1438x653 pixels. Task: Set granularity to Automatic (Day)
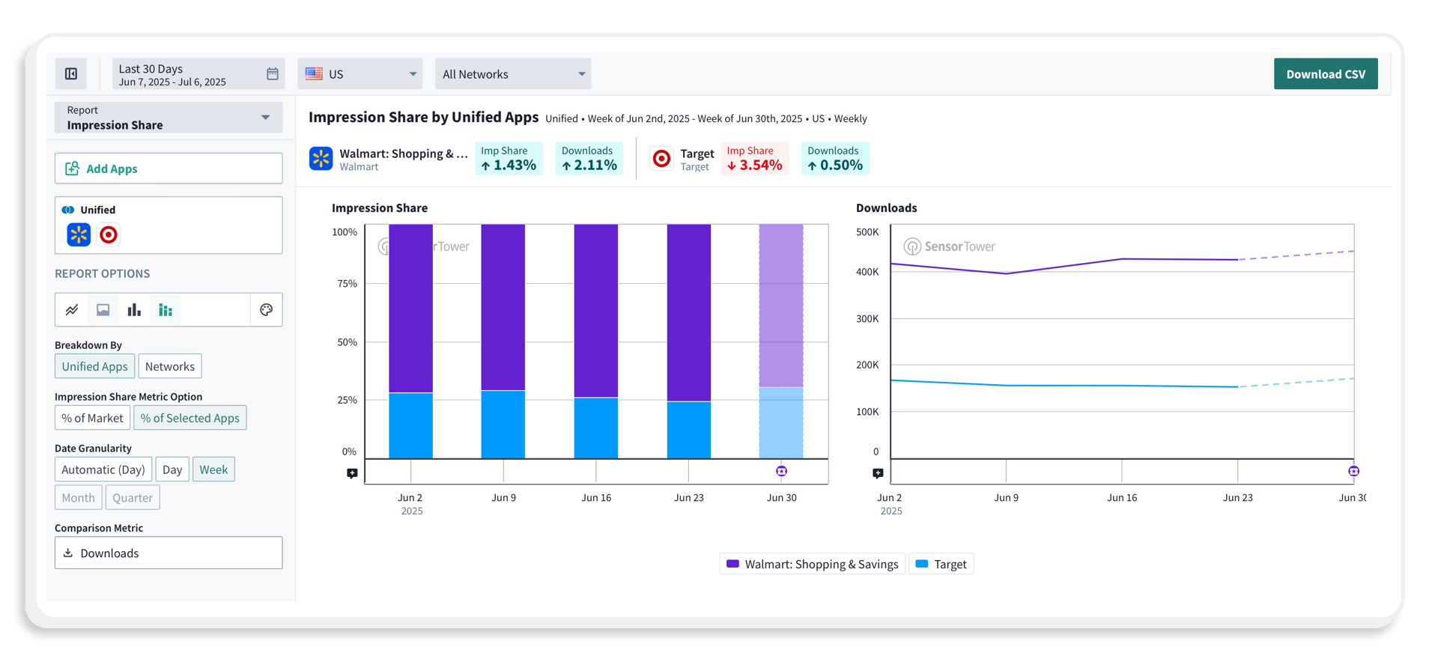103,470
